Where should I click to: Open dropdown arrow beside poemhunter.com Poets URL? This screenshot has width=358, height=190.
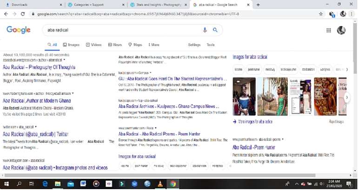[x=156, y=128]
